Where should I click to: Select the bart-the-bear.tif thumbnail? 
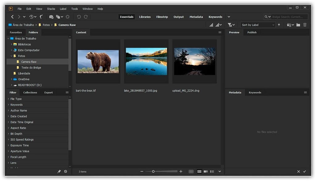[98, 61]
